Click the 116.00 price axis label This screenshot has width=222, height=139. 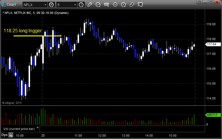(x=211, y=69)
